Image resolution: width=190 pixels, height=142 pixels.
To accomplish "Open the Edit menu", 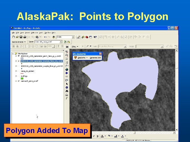I will pos(17,33).
